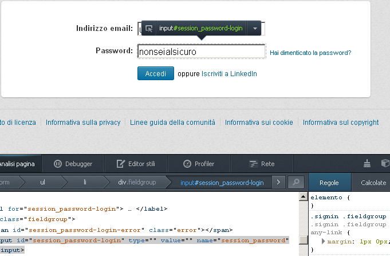Open the Profiler tab
Image resolution: width=390 pixels, height=256 pixels.
pos(199,164)
